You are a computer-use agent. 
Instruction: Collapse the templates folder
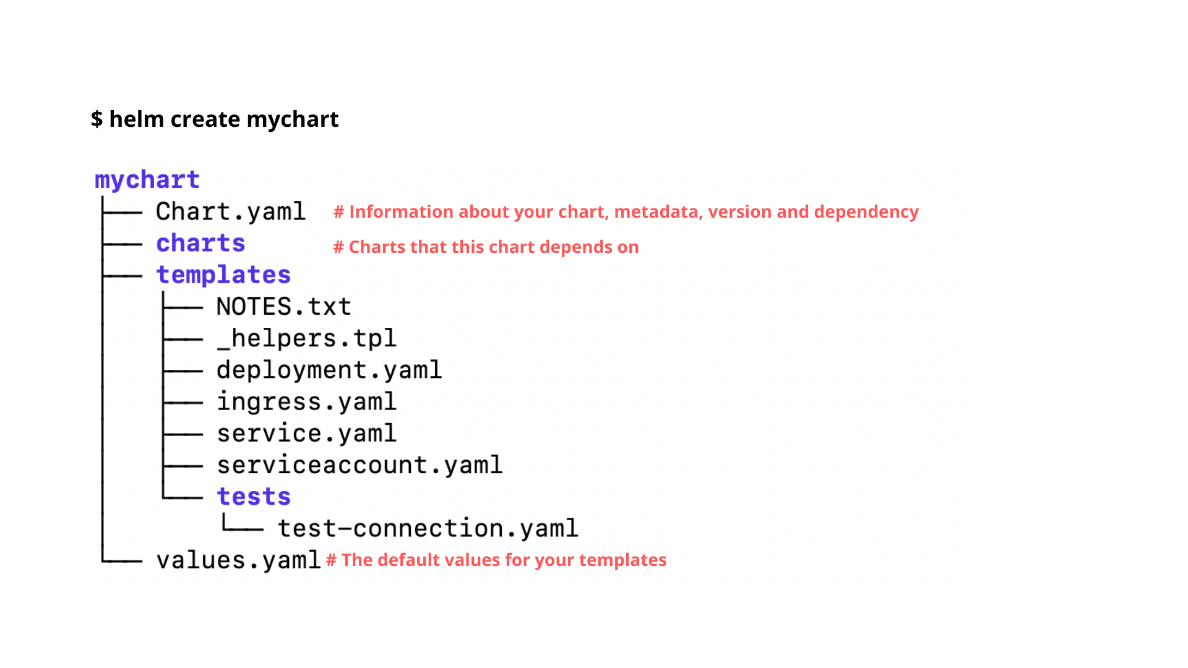click(223, 275)
